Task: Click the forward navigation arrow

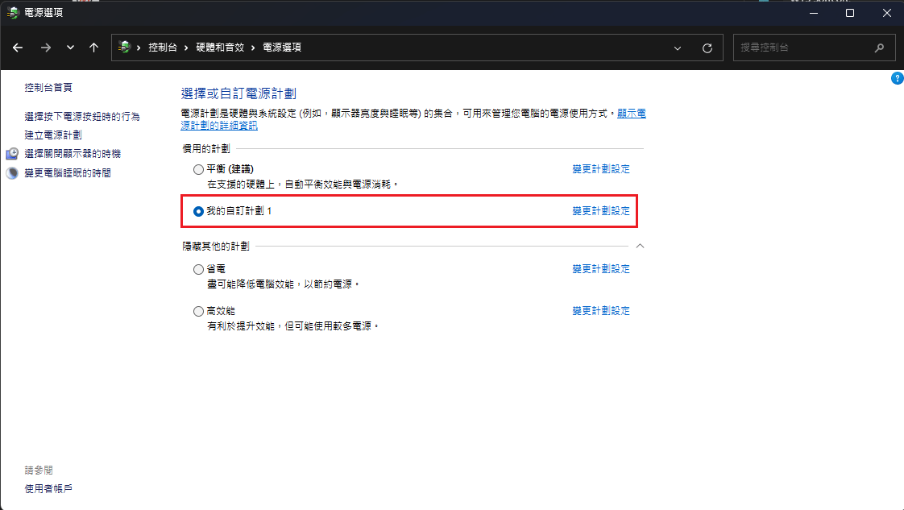Action: [46, 48]
